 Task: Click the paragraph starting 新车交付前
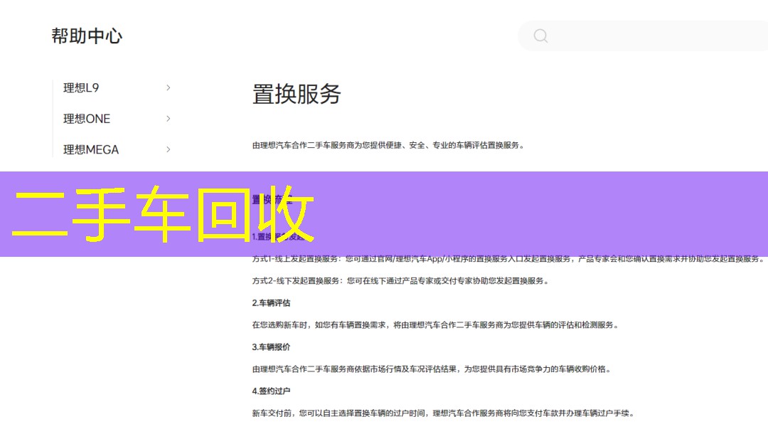click(x=444, y=413)
